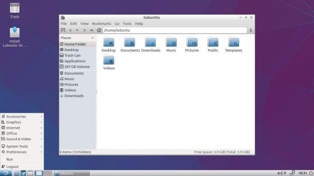
Task: Open the Help menu
Action: click(x=139, y=24)
